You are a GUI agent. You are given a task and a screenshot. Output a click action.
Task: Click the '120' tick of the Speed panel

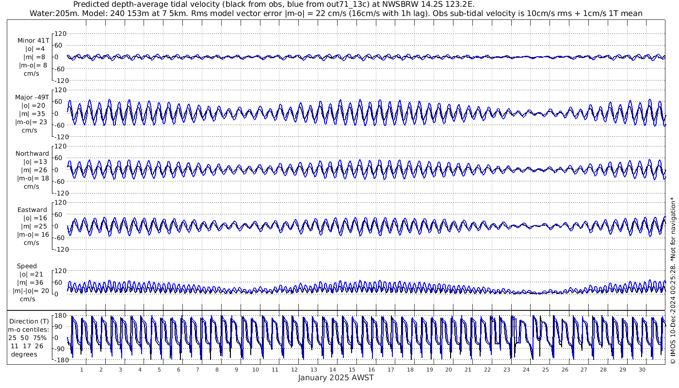point(60,271)
